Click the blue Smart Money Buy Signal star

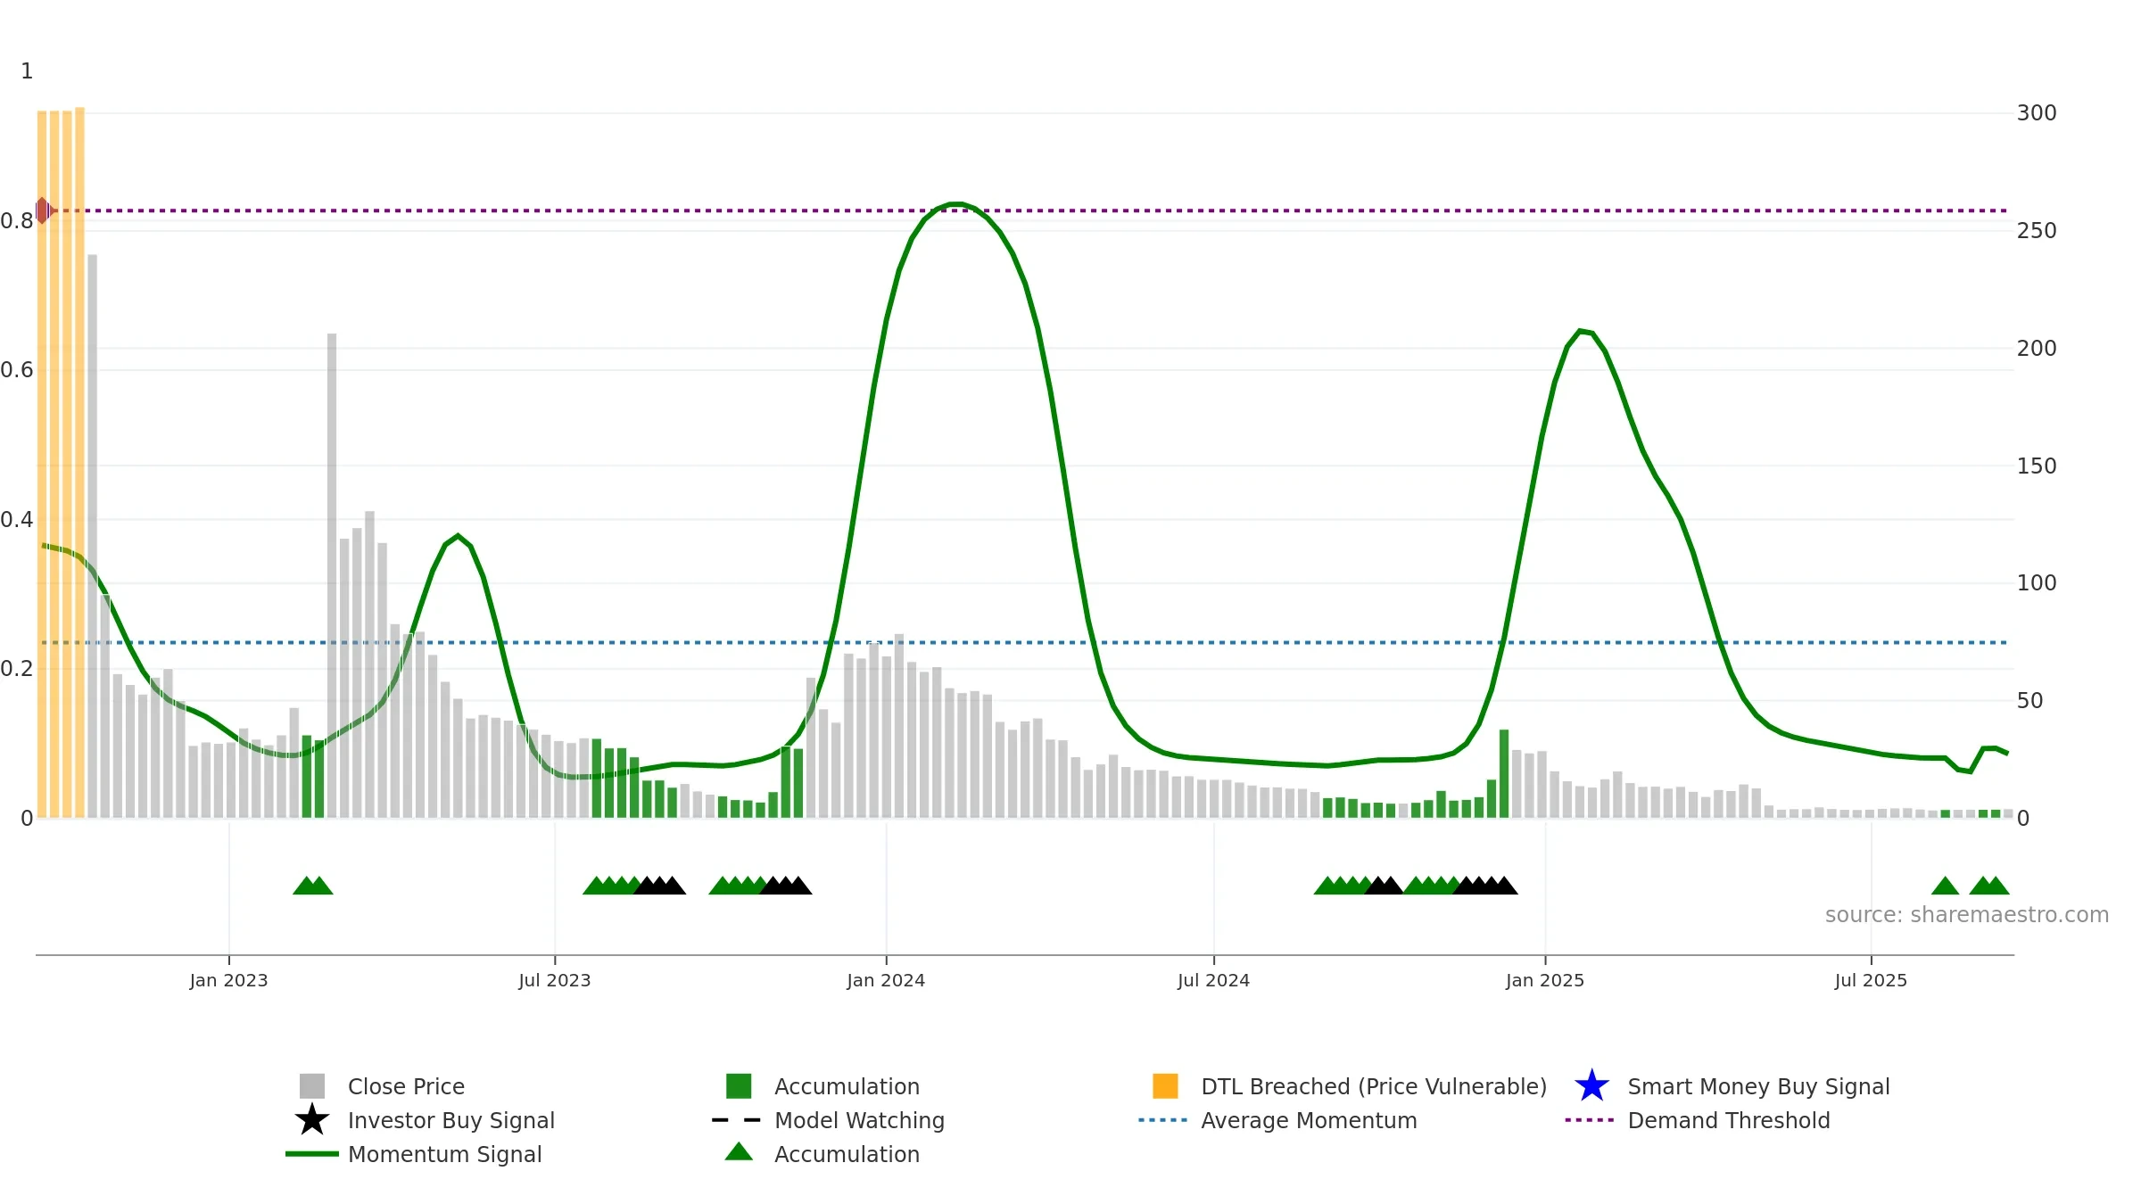click(1591, 1085)
